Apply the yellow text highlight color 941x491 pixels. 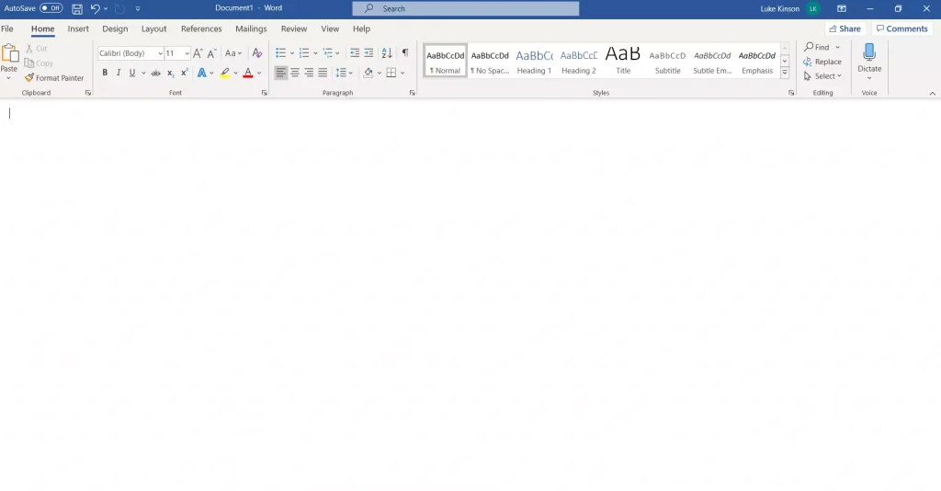[x=225, y=73]
